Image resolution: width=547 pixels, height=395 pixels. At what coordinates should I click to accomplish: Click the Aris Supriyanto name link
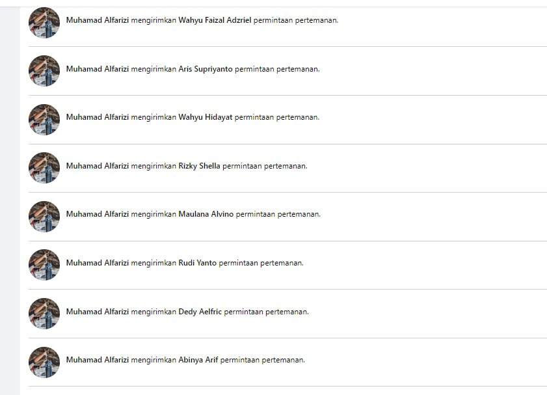pos(205,69)
